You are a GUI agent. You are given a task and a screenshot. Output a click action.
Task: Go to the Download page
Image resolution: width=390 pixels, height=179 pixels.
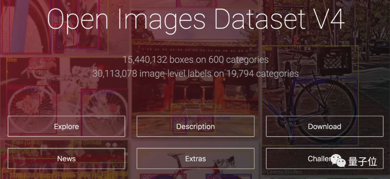tap(325, 126)
